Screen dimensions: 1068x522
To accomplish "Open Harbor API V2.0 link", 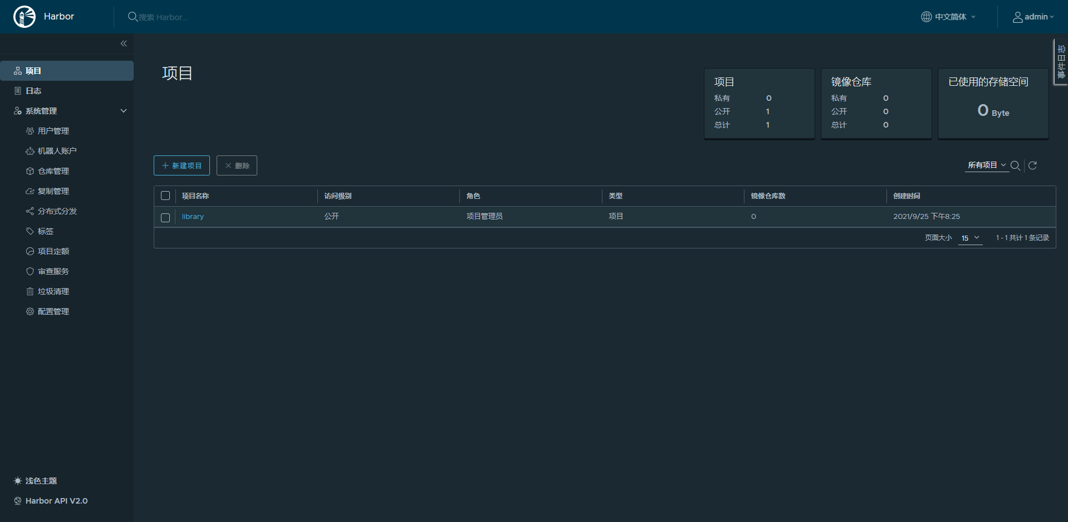I will (x=57, y=501).
